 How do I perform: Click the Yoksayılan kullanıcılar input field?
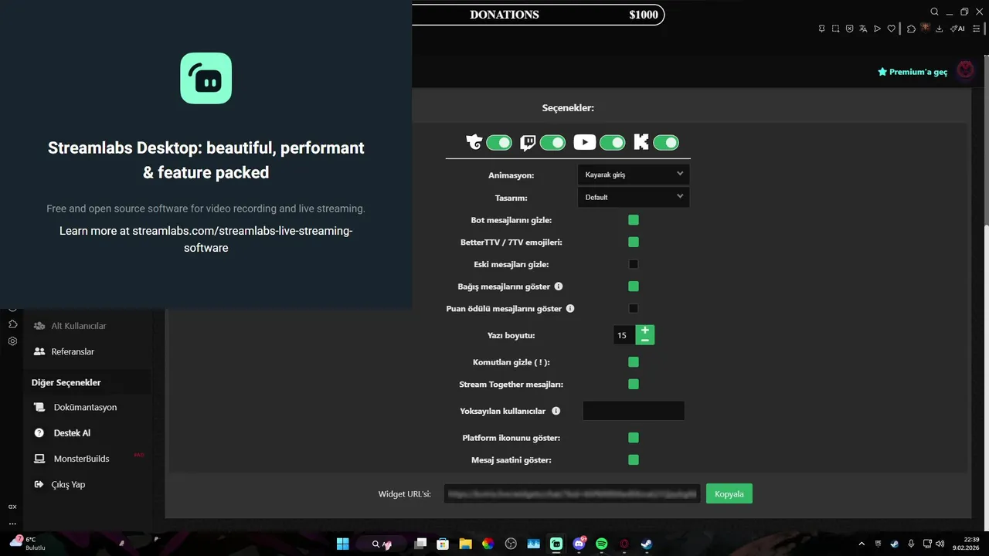click(634, 411)
